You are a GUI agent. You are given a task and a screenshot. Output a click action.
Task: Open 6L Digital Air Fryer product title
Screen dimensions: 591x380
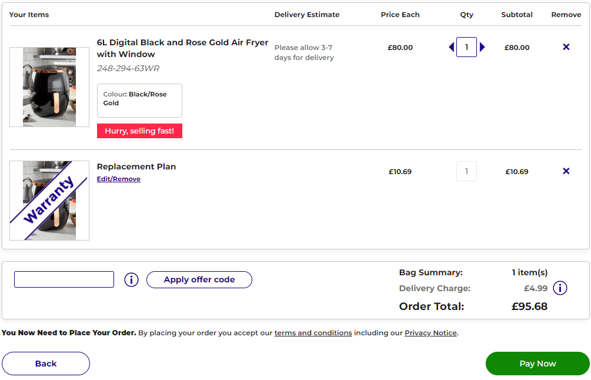pos(182,48)
